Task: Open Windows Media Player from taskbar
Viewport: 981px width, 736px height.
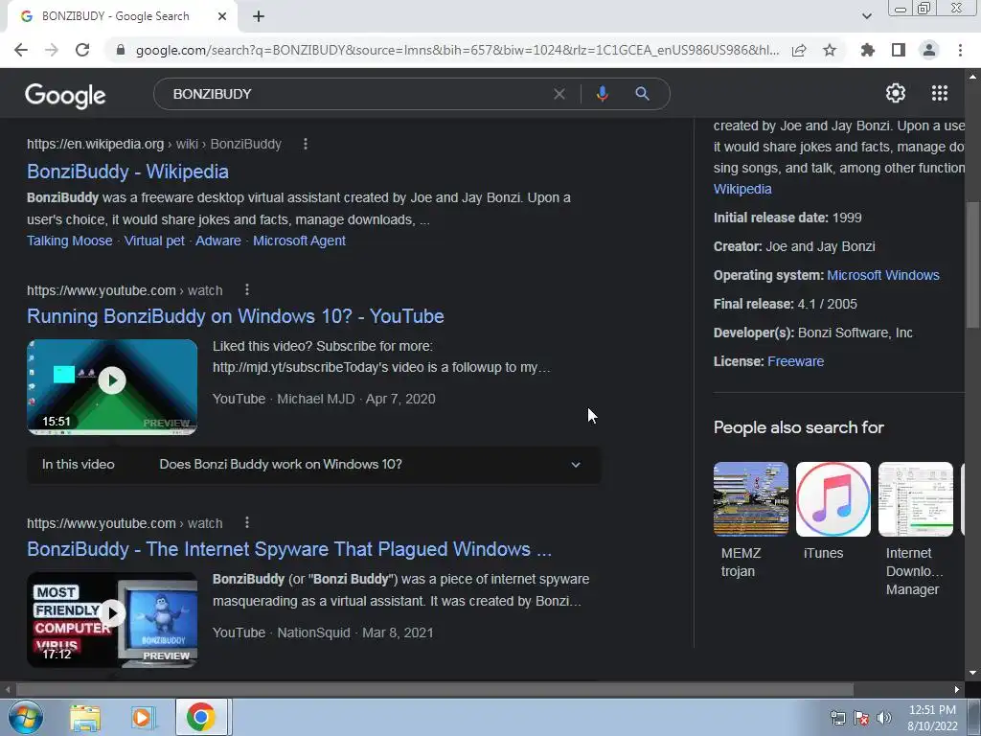Action: point(144,718)
